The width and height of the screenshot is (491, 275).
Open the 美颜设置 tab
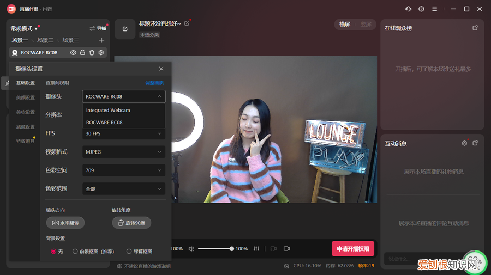pyautogui.click(x=25, y=97)
